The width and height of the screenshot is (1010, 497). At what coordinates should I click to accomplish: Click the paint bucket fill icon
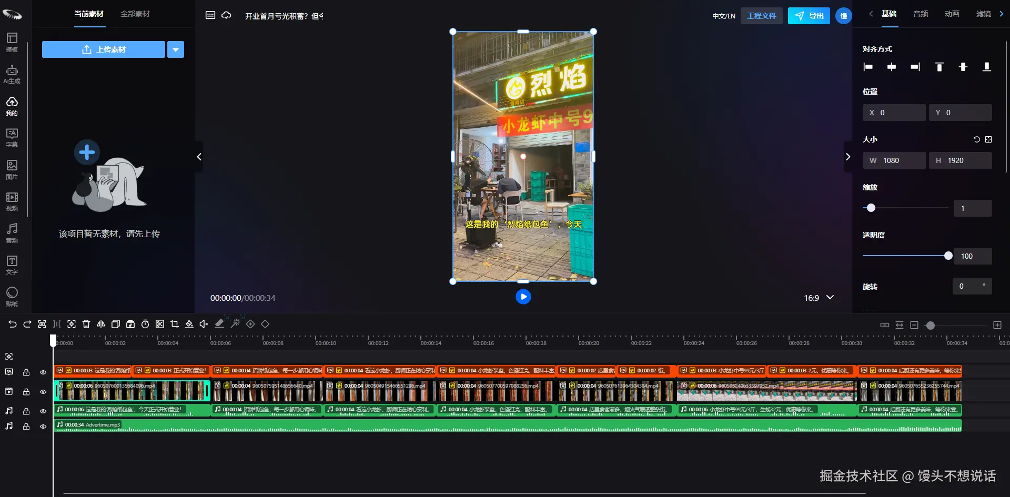click(x=189, y=324)
